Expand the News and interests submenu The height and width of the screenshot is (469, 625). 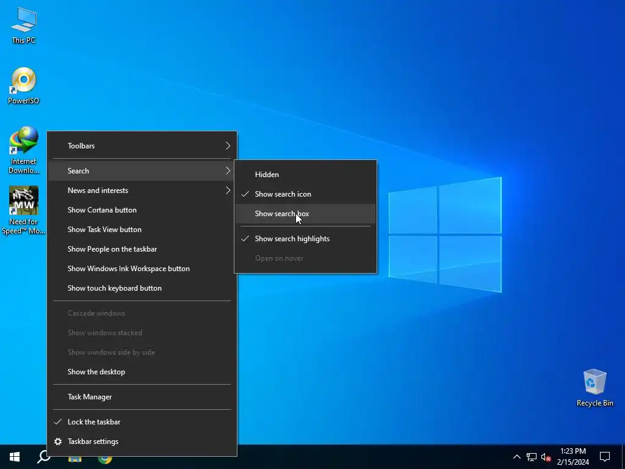click(142, 191)
